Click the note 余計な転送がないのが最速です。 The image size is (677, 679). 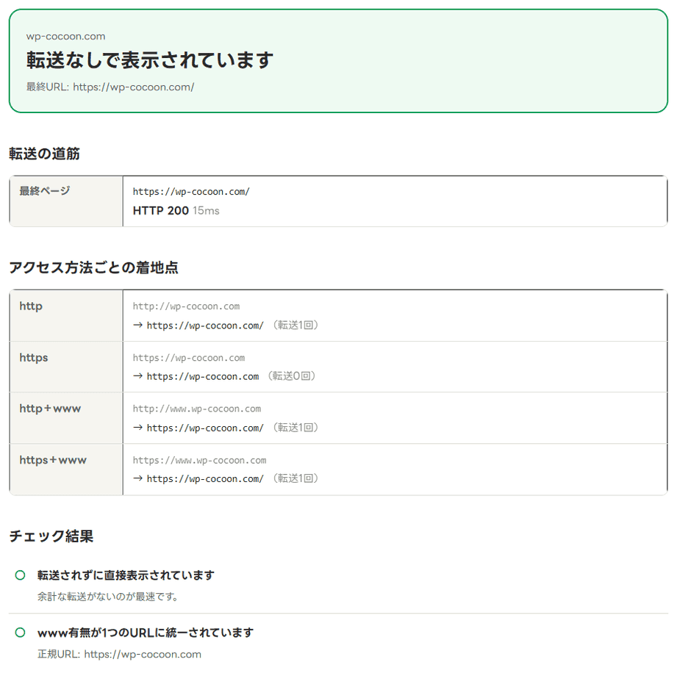click(x=108, y=597)
